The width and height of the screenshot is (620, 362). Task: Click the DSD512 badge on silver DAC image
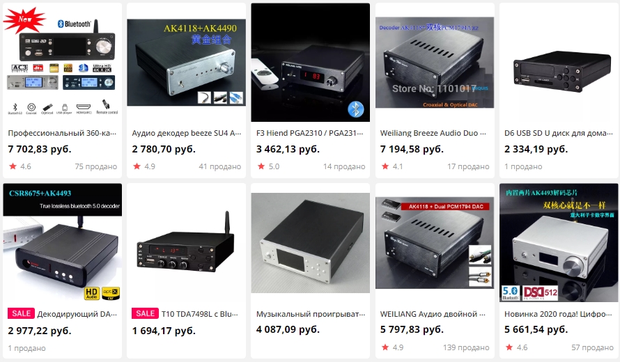point(541,293)
